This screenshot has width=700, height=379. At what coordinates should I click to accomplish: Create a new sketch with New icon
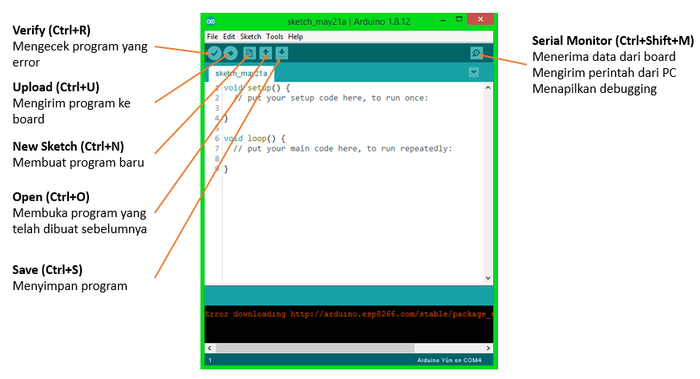click(249, 54)
